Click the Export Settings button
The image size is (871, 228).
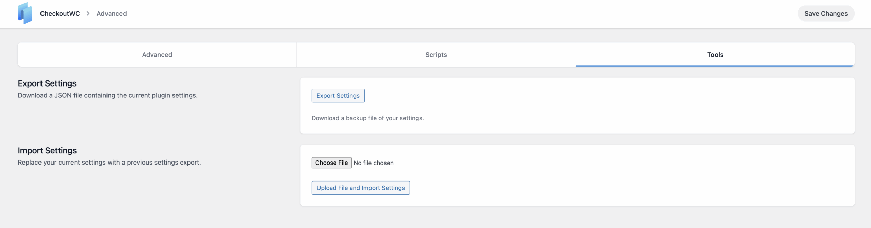pos(338,96)
